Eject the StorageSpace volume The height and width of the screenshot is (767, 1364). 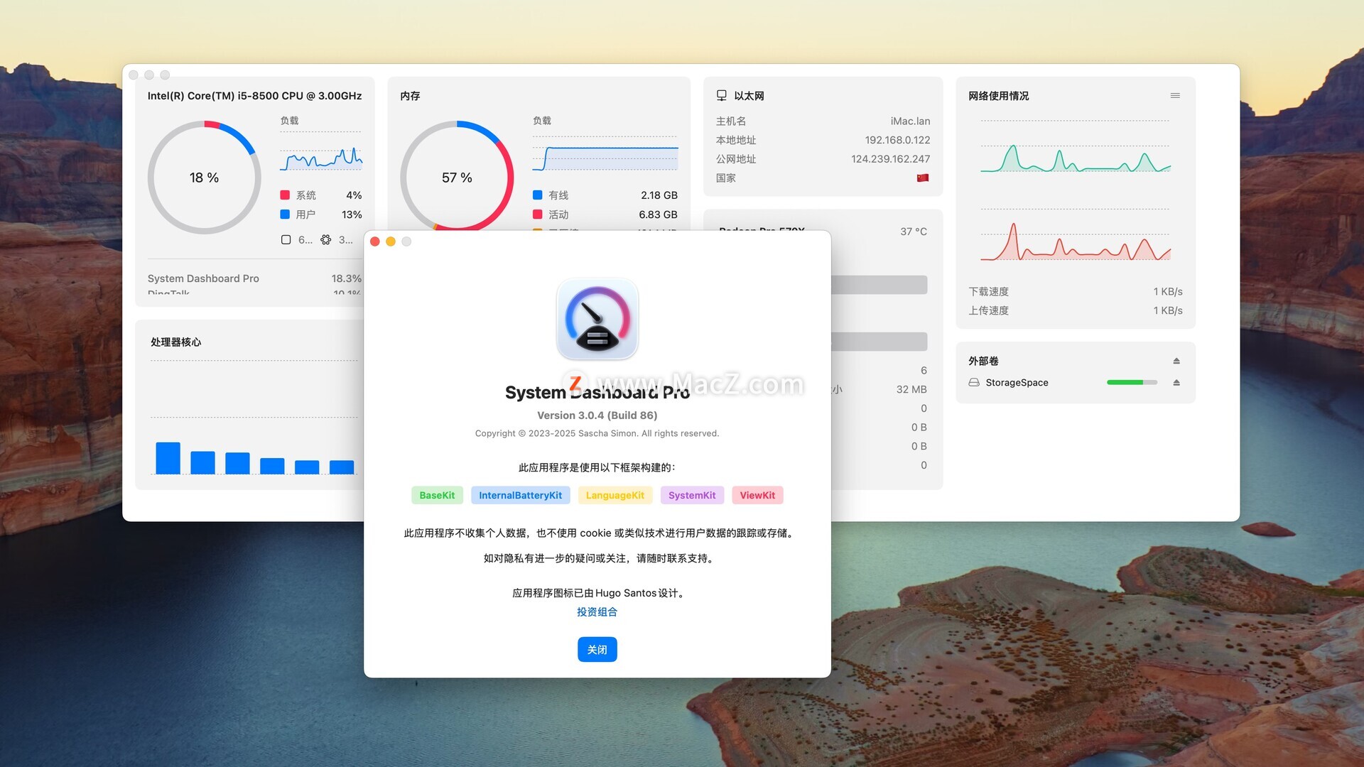(1176, 383)
